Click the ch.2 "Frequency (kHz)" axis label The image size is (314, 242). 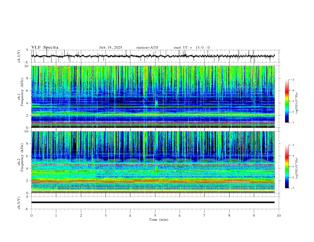point(22,157)
